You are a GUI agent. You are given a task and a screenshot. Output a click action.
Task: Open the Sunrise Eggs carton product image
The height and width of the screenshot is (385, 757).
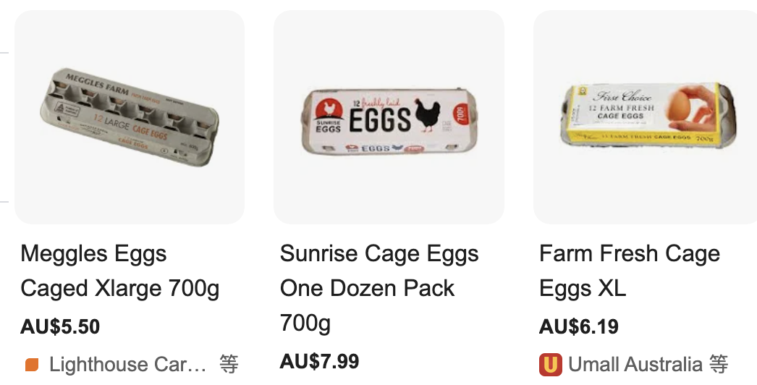389,118
